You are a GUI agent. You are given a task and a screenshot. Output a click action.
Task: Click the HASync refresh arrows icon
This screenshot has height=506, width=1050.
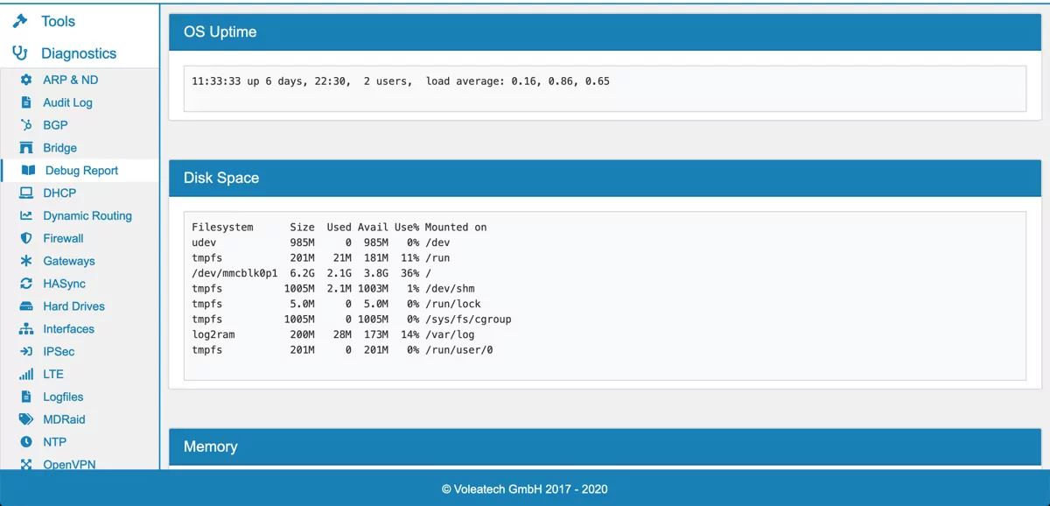[26, 284]
